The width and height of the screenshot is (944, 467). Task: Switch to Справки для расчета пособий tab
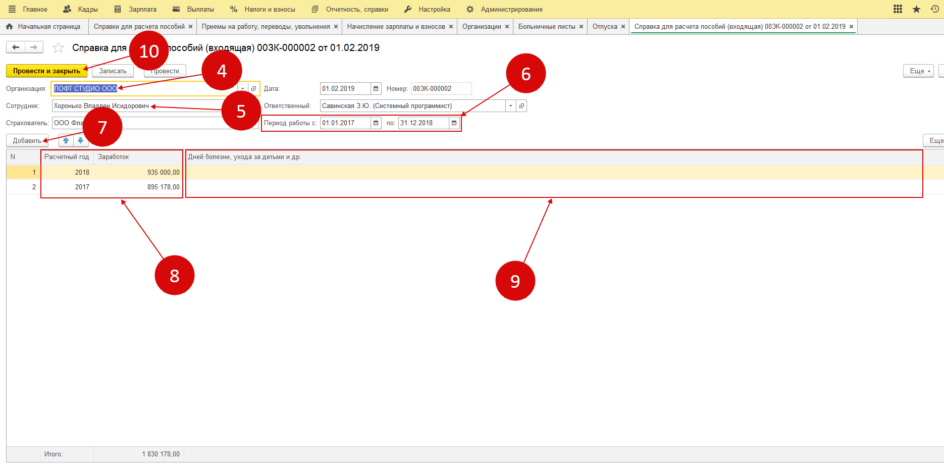(x=139, y=27)
